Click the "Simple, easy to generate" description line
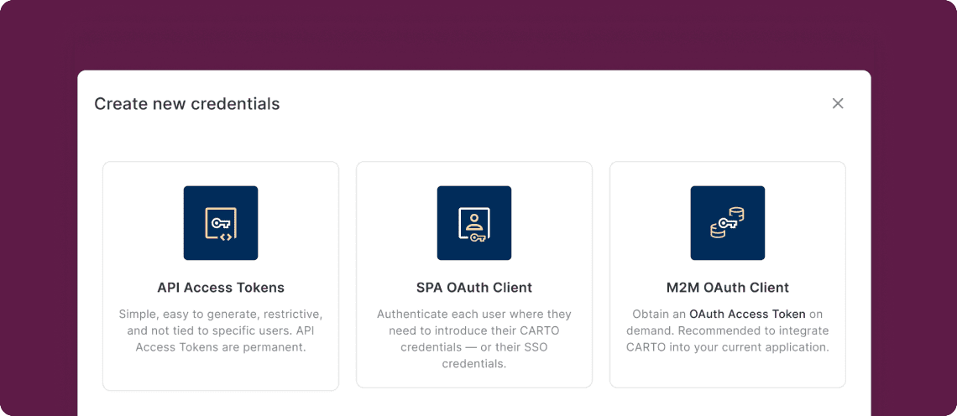This screenshot has height=416, width=957. tap(221, 315)
